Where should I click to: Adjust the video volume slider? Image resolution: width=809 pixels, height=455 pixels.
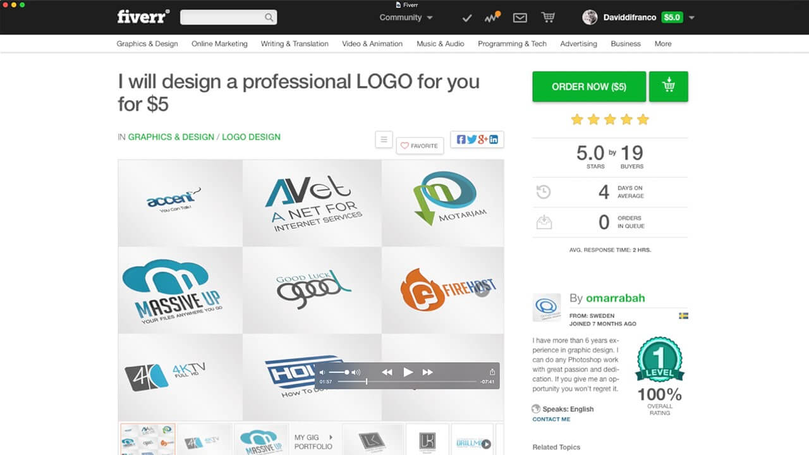[338, 372]
